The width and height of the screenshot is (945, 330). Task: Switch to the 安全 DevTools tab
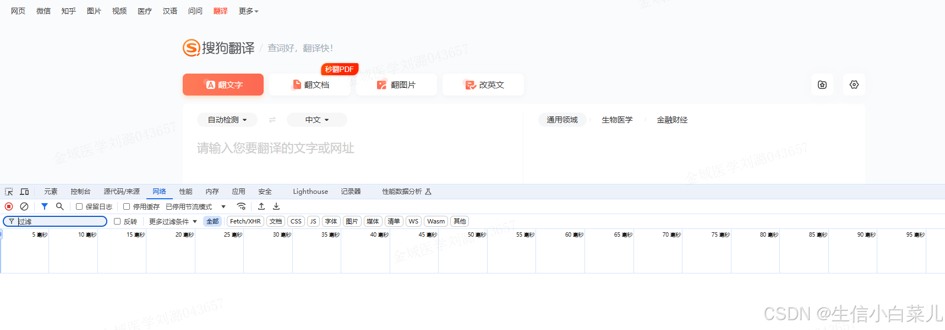(x=265, y=192)
